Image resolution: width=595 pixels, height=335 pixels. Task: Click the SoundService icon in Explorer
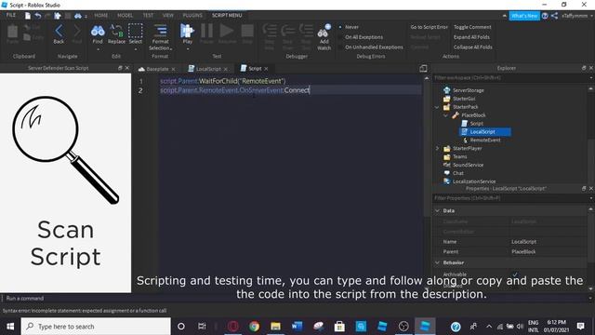(x=446, y=165)
